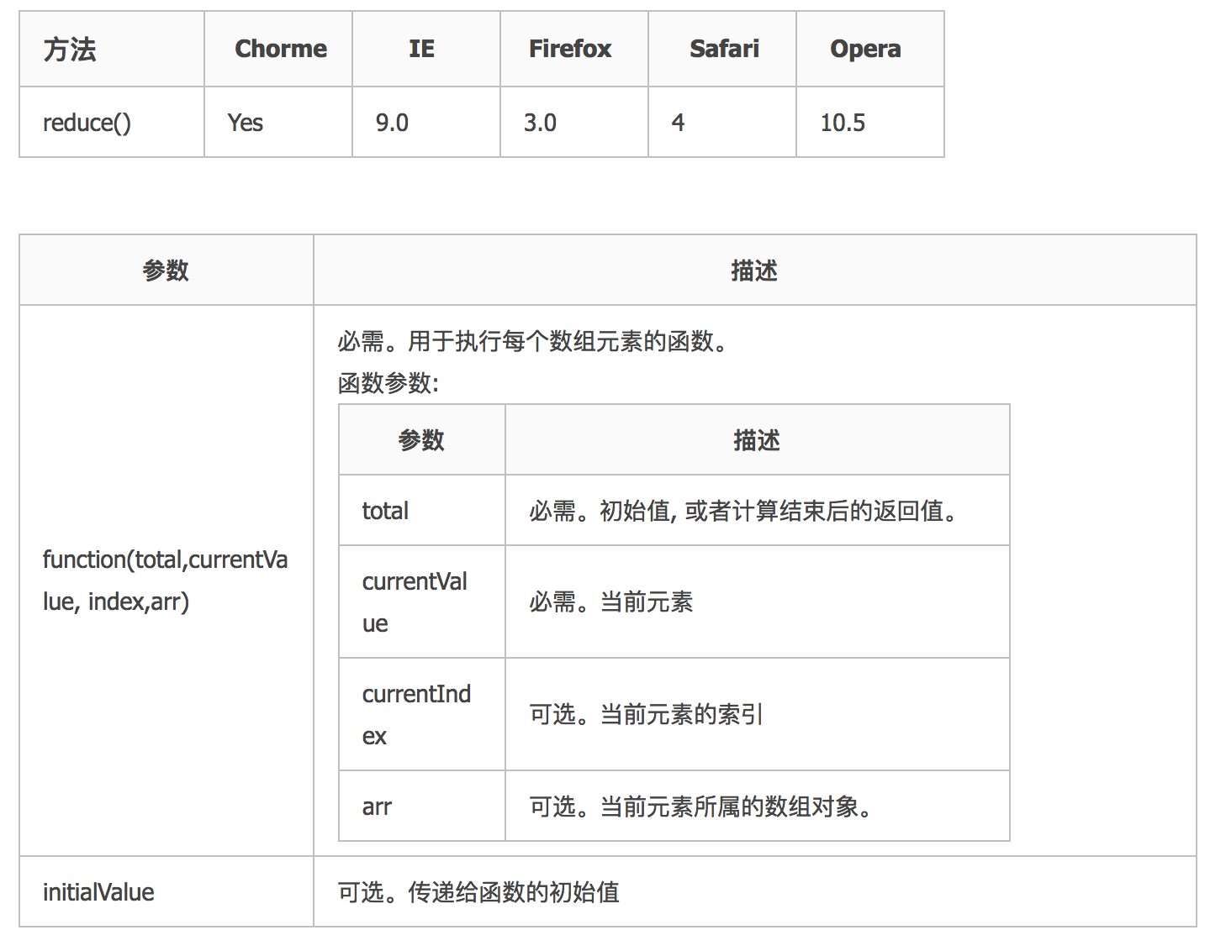Click the 初始值, 或者计算结束后的返回值 description

pyautogui.click(x=758, y=510)
